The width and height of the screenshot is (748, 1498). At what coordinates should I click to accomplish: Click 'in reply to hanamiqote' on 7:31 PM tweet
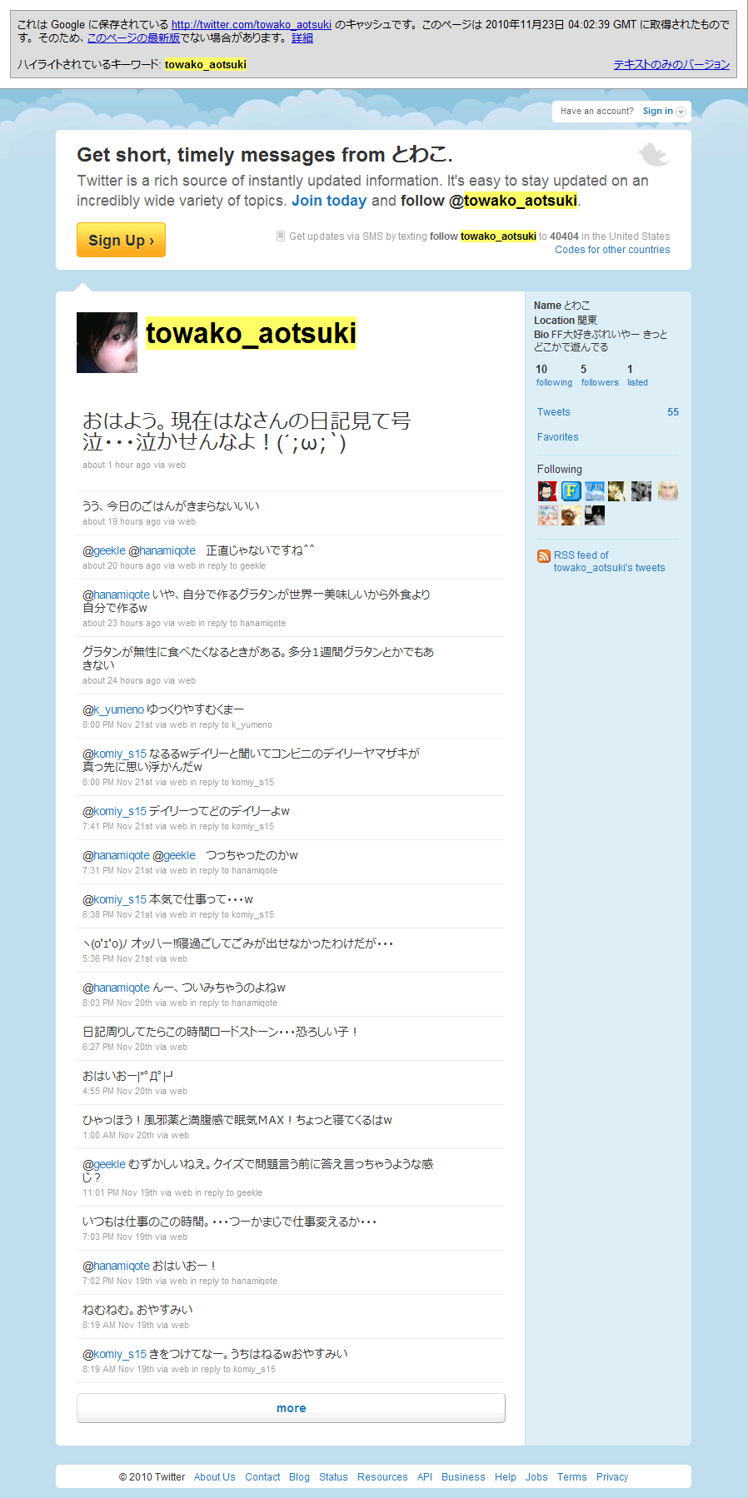(234, 871)
